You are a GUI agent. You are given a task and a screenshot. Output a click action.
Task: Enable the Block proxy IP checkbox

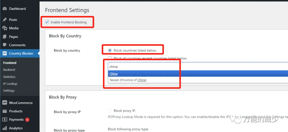[110, 110]
